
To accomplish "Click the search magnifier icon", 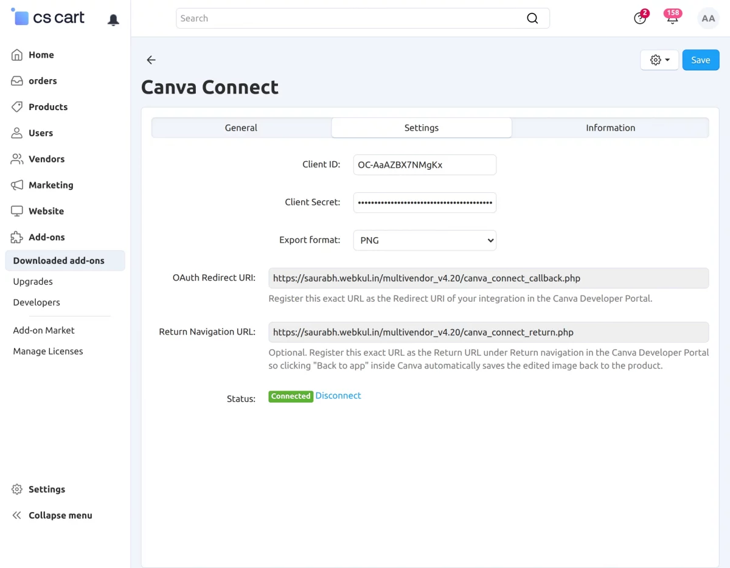I will click(532, 18).
